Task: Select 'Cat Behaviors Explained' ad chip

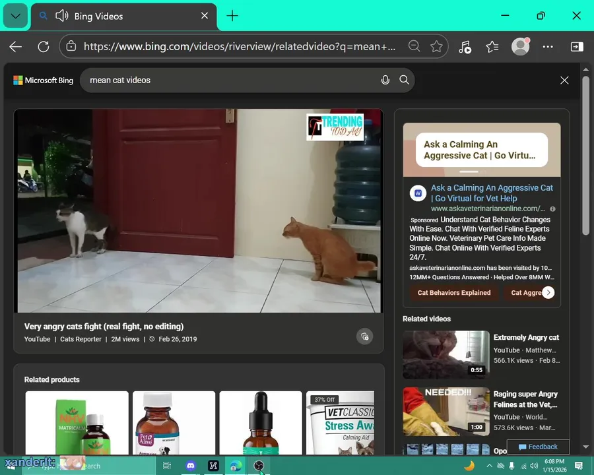Action: click(454, 292)
